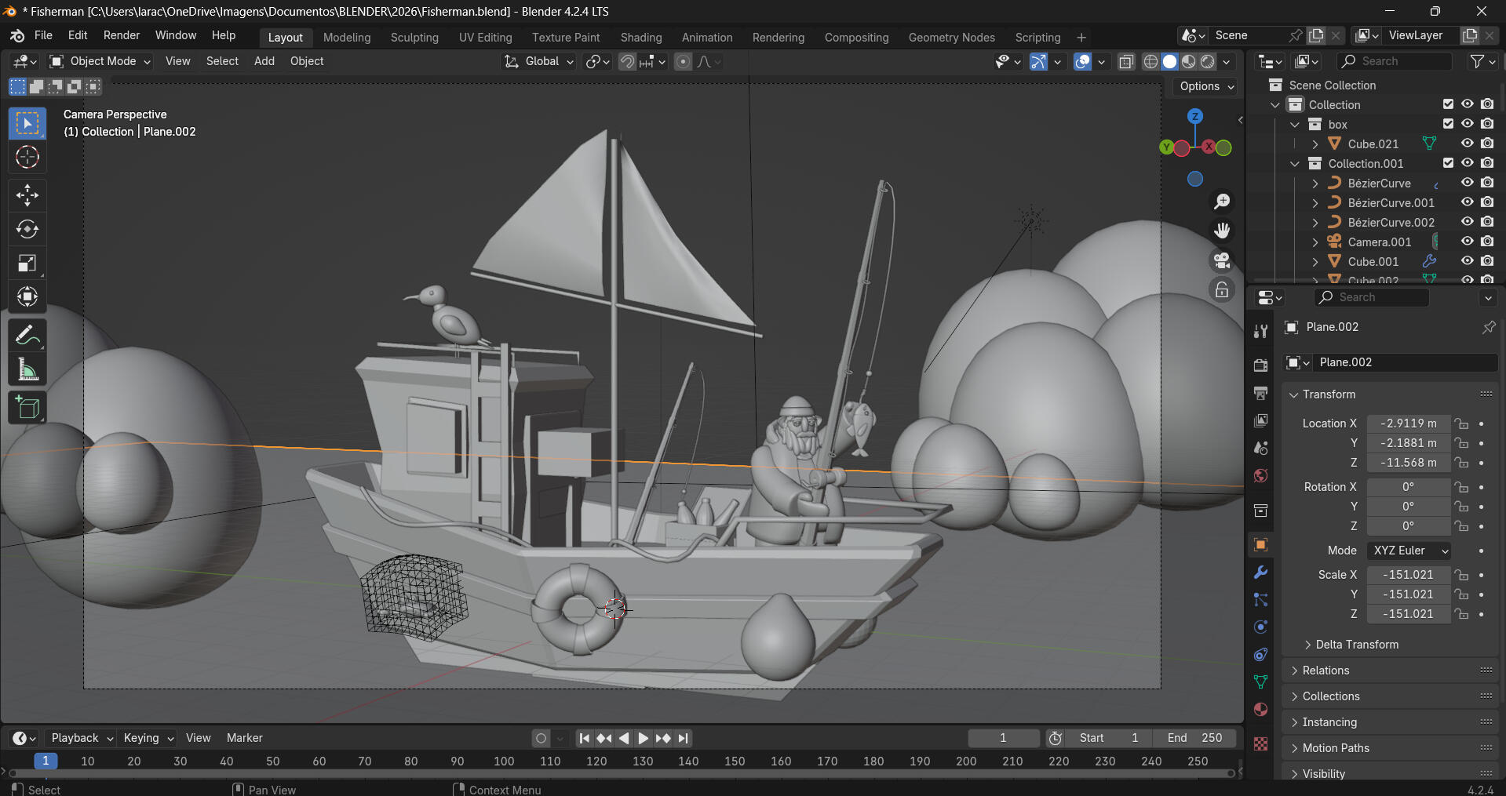1506x796 pixels.
Task: Uncheck the box collection checkbox
Action: (x=1448, y=124)
